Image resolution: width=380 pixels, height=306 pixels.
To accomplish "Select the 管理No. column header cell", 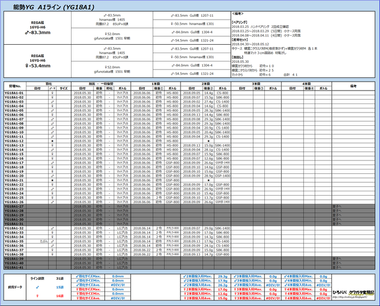I will (15, 86).
